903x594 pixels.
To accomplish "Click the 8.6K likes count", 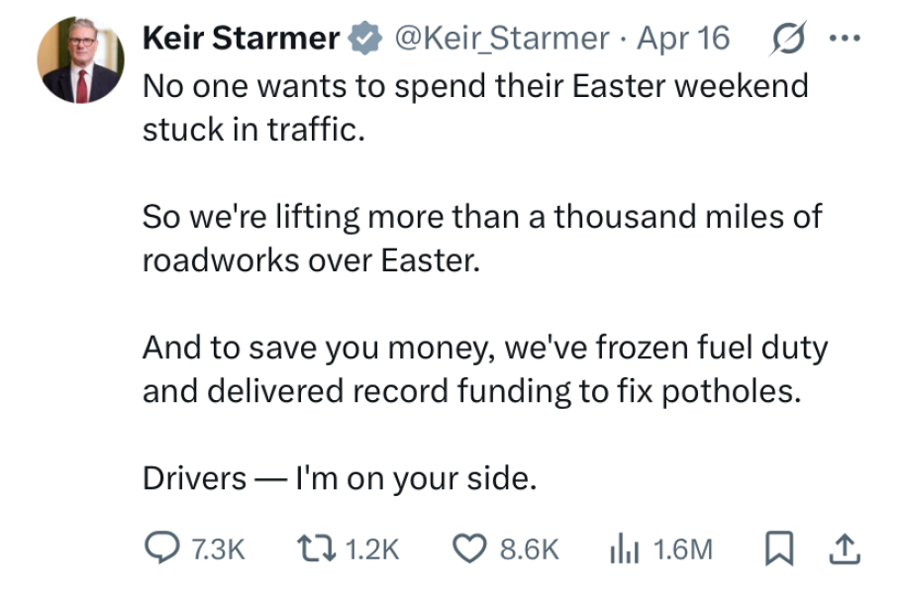I will click(x=530, y=549).
